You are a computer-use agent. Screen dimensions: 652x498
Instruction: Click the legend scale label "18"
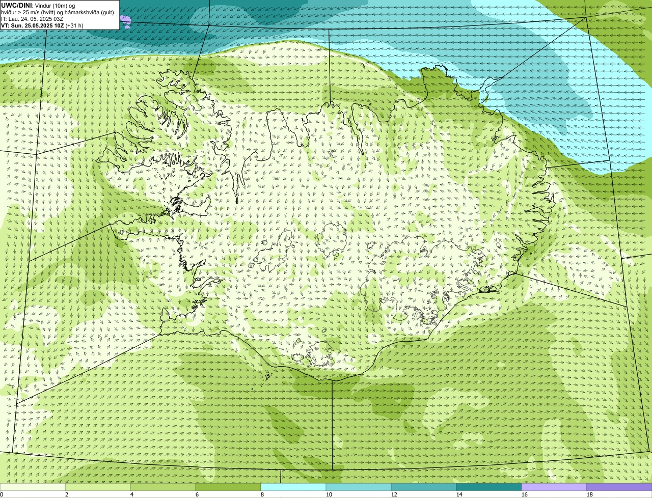coord(590,494)
